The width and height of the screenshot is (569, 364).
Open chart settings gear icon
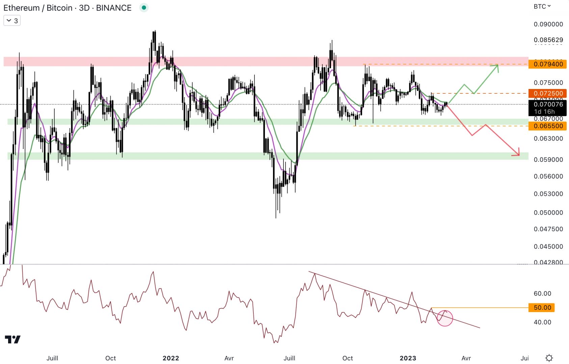click(x=549, y=358)
